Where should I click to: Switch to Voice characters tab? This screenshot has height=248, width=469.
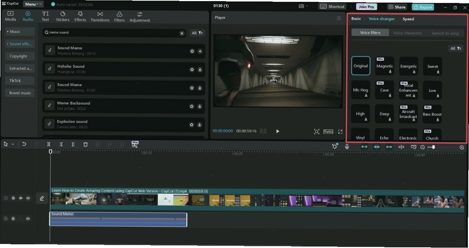[x=407, y=33]
